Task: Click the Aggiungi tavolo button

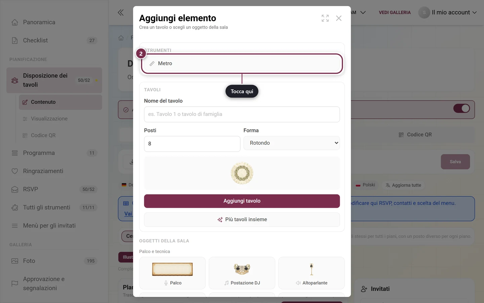Action: coord(242,201)
